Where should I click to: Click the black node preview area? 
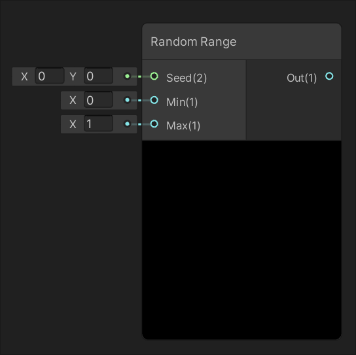point(241,240)
